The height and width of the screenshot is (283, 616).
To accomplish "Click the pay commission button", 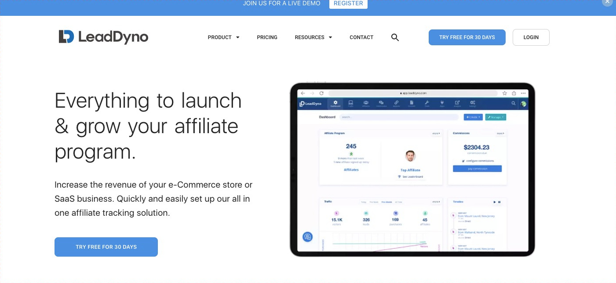I will [477, 169].
